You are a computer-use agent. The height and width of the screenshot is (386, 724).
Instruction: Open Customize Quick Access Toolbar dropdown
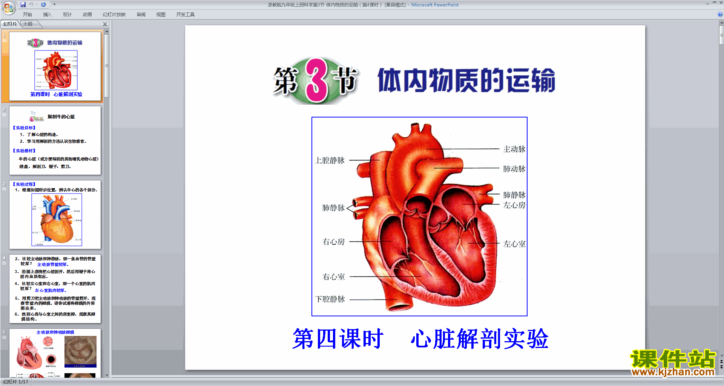(x=54, y=5)
